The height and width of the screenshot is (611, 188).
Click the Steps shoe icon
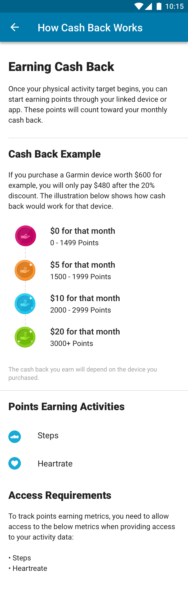(15, 436)
